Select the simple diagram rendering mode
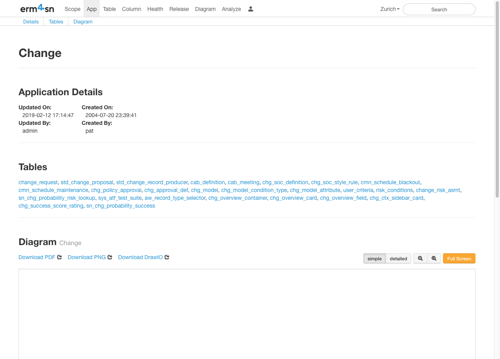Viewport: 500px width, 359px height. pyautogui.click(x=374, y=258)
